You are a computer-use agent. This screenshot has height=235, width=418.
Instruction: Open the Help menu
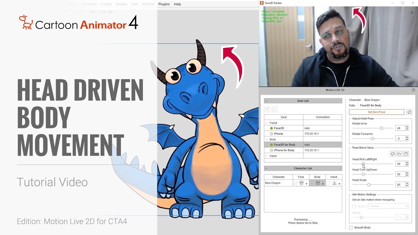pyautogui.click(x=177, y=4)
